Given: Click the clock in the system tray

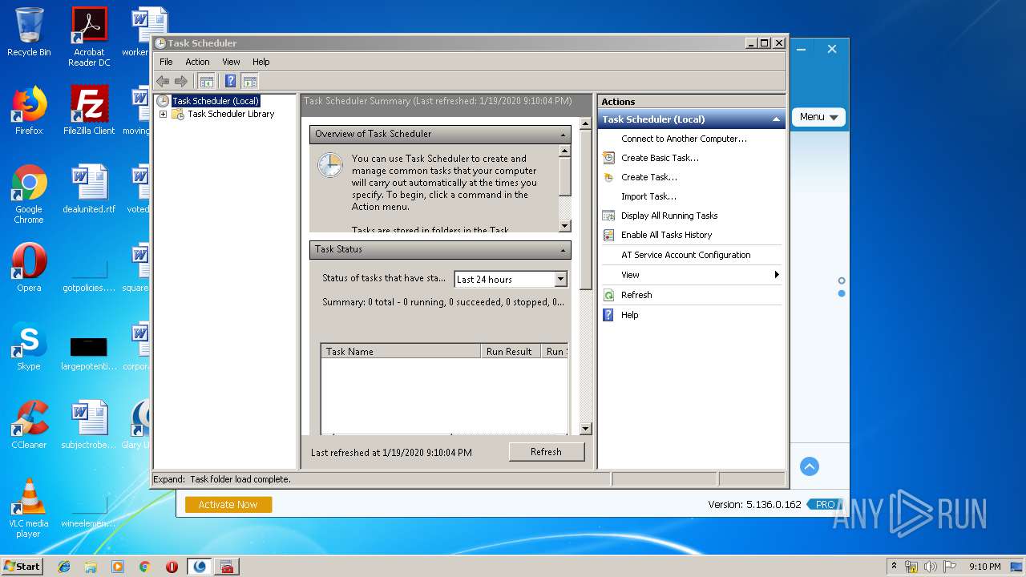Looking at the screenshot, I should 985,567.
